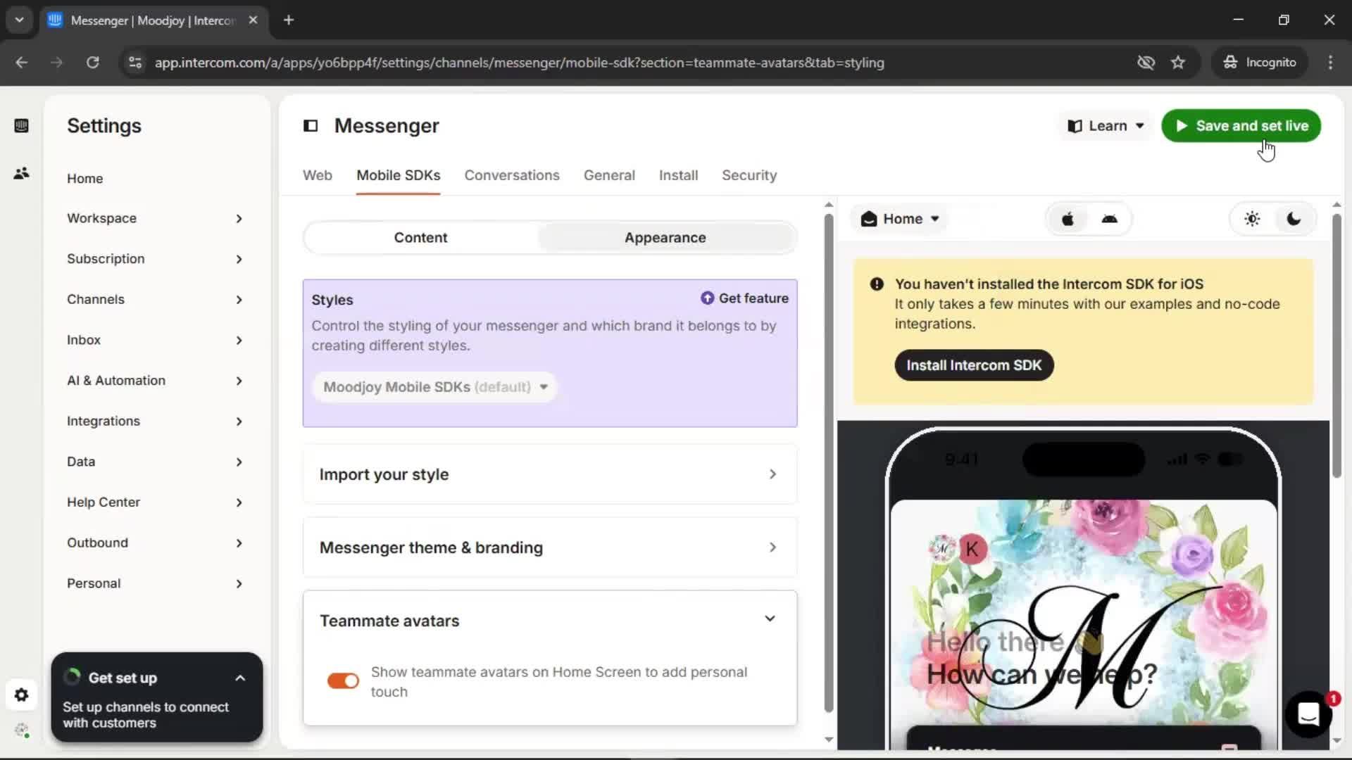Go to Home in Settings sidebar
This screenshot has width=1352, height=760.
coord(85,179)
